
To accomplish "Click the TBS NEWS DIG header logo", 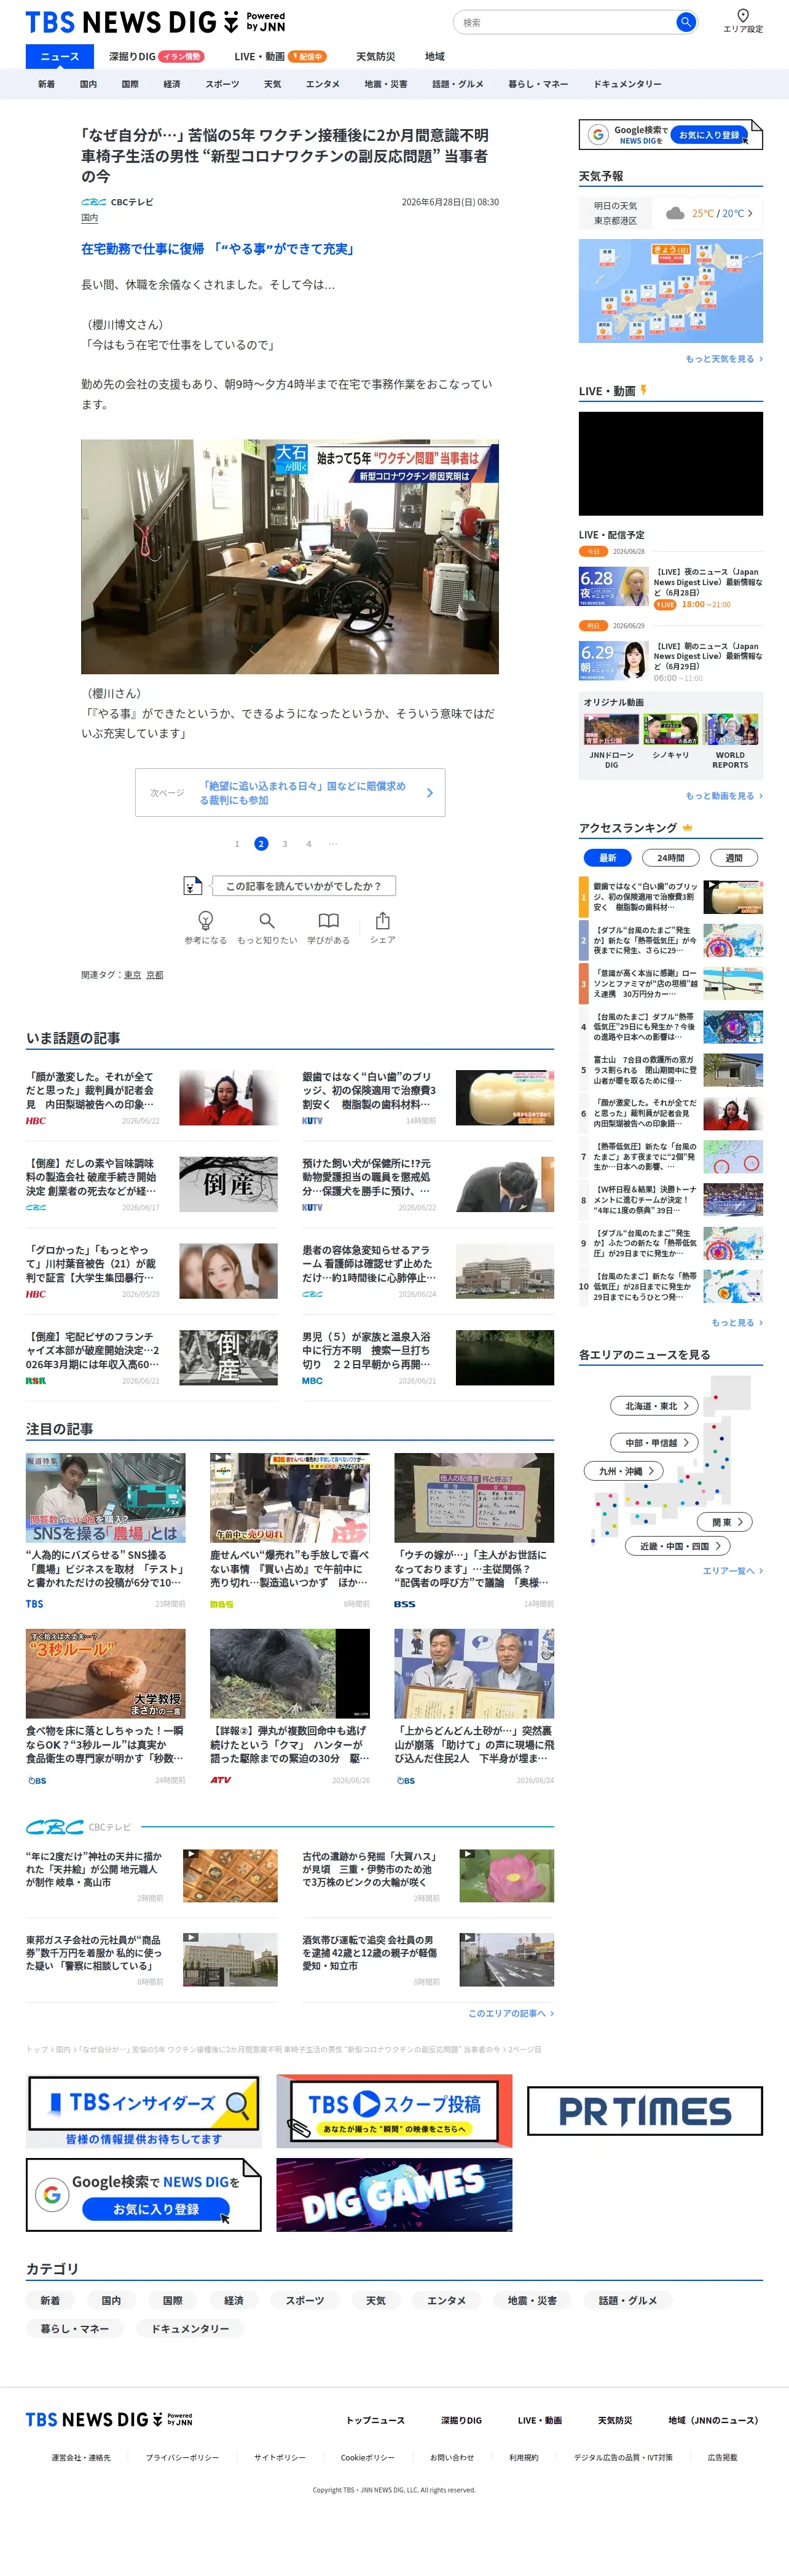I will coord(155,22).
